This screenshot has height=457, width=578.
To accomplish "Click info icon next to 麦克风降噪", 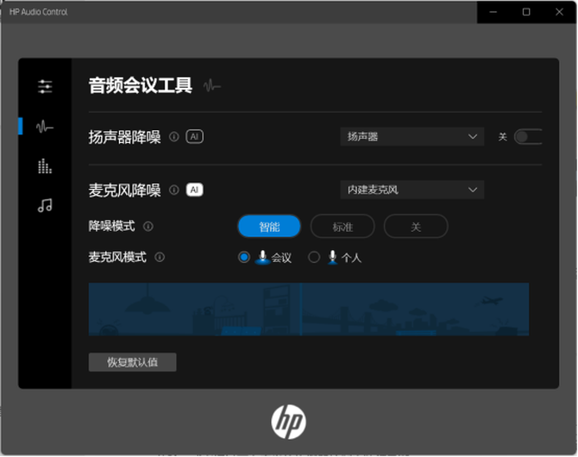I will click(x=174, y=190).
